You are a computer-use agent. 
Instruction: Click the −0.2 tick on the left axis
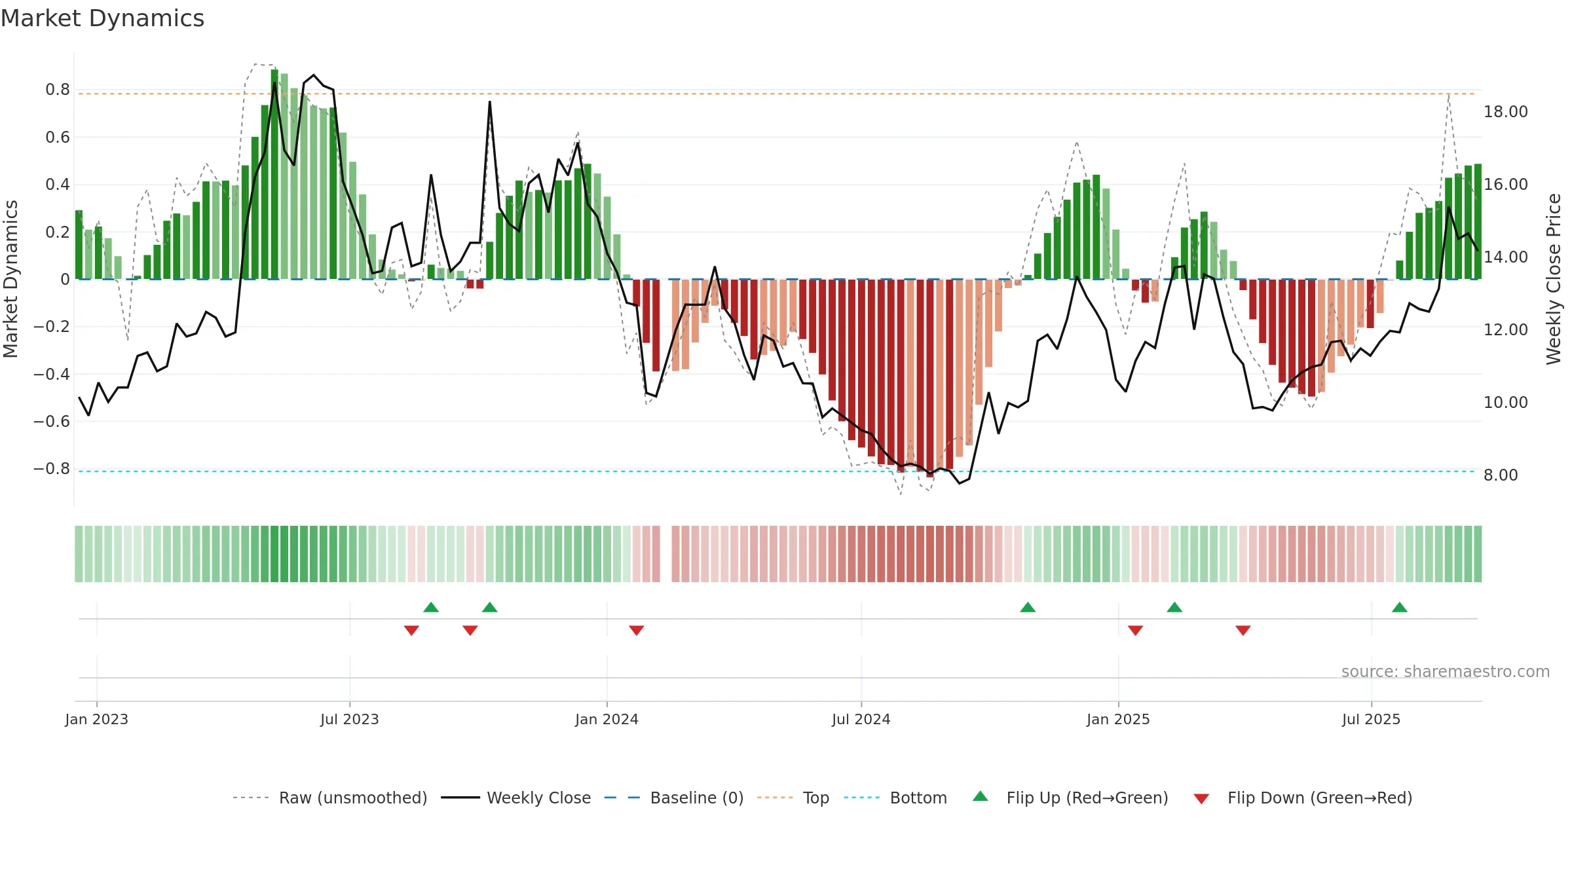click(x=52, y=327)
